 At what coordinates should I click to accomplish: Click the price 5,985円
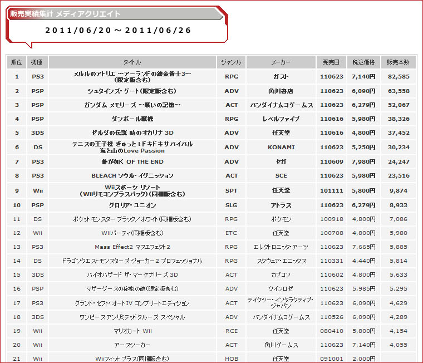[x=363, y=289]
